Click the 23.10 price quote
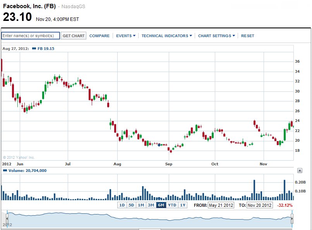 pos(17,17)
